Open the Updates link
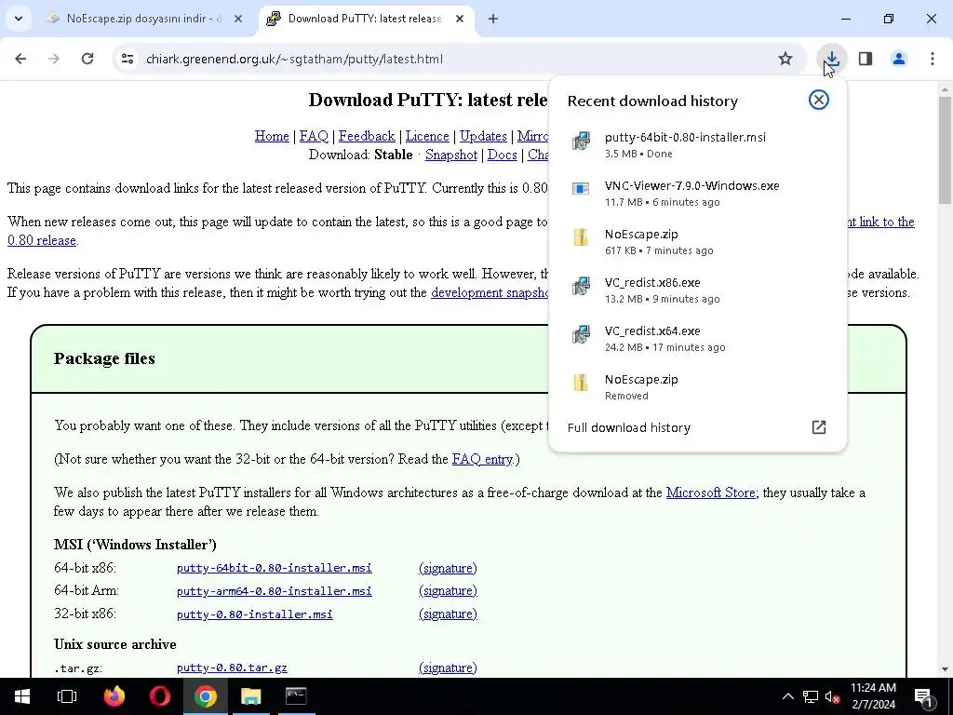This screenshot has width=953, height=715. tap(483, 136)
